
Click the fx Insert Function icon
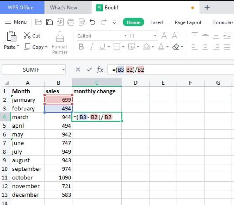[x=99, y=69]
